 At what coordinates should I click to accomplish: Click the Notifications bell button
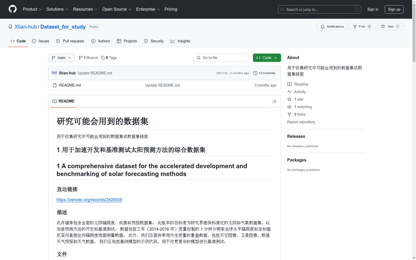pyautogui.click(x=332, y=27)
